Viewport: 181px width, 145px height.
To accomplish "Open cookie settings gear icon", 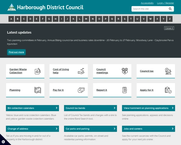I will (3, 142).
